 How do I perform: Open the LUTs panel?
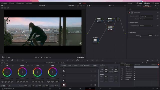[11, 3]
